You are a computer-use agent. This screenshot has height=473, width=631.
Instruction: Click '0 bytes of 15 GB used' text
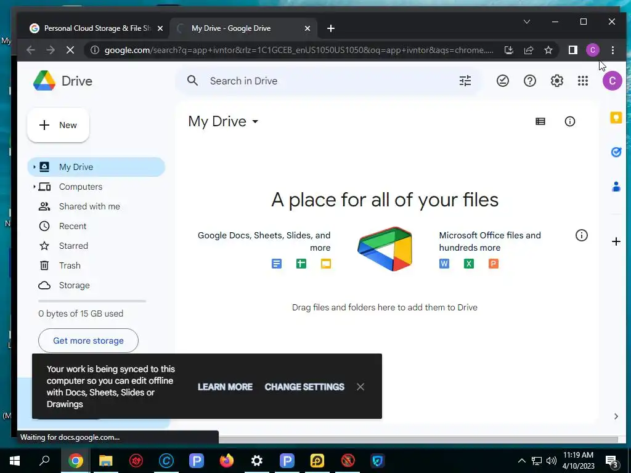[81, 313]
